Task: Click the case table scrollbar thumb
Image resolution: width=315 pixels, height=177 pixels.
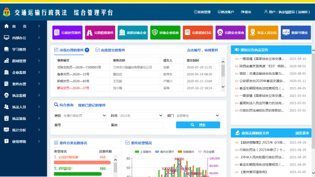Action: [223, 71]
